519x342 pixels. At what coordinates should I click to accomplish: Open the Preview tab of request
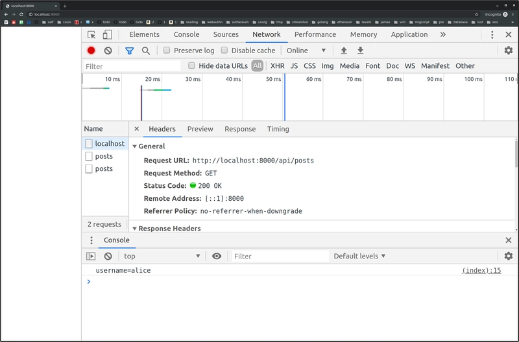click(200, 129)
